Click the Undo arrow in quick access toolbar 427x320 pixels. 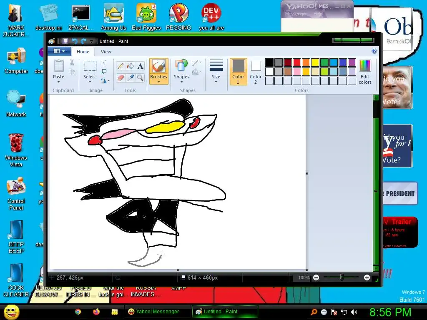point(74,41)
